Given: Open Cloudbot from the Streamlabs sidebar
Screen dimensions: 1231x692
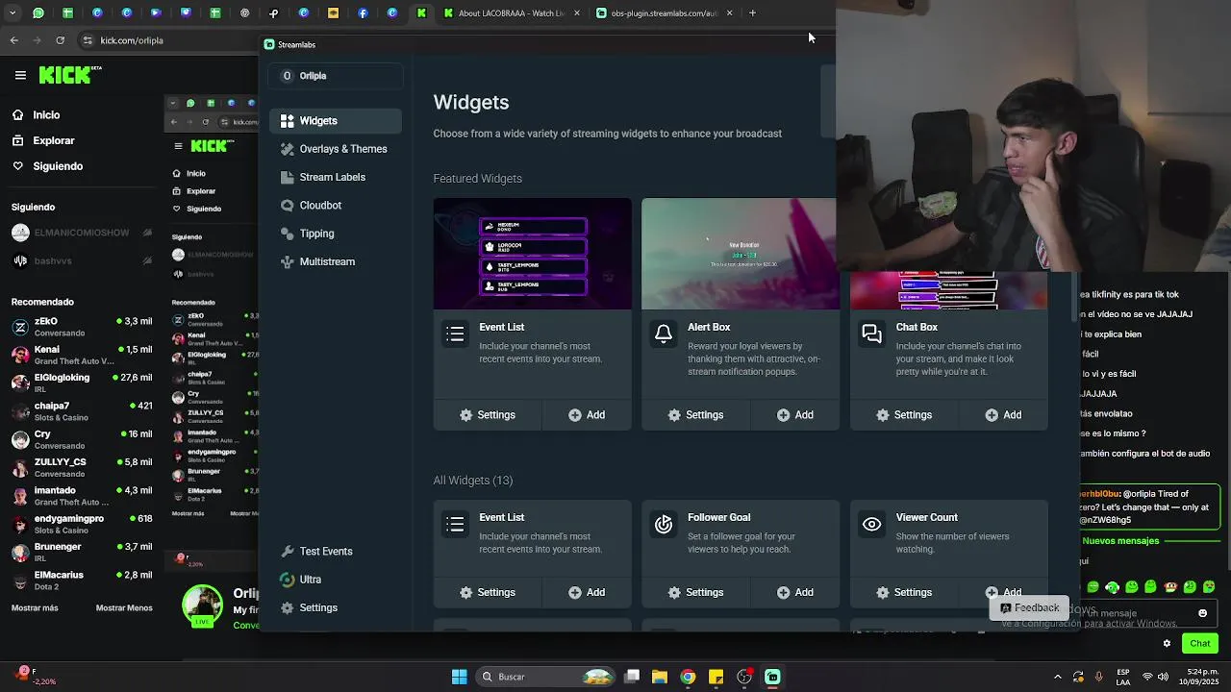Looking at the screenshot, I should click(x=335, y=205).
